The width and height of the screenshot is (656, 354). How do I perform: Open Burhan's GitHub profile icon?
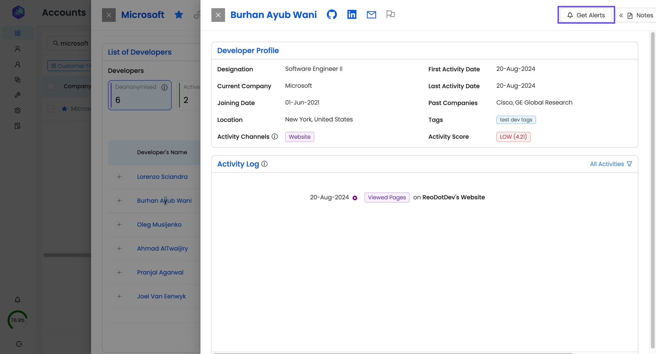[x=332, y=15]
